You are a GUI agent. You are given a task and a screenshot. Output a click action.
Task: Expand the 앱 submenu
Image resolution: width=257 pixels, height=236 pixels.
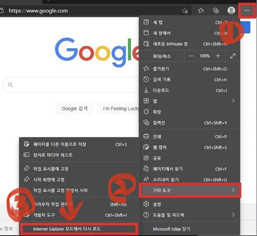(x=189, y=101)
